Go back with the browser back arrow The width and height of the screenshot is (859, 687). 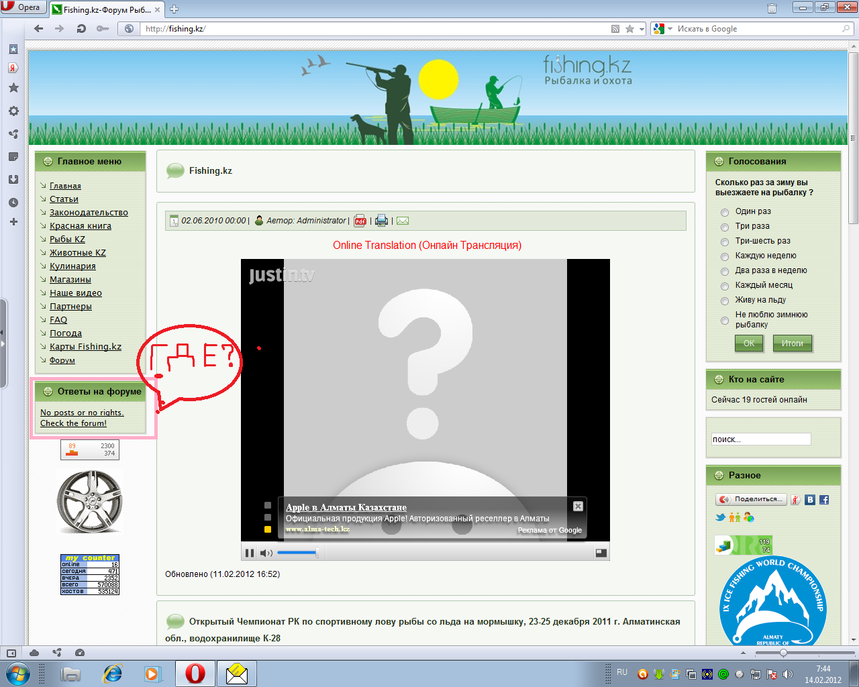(x=38, y=29)
